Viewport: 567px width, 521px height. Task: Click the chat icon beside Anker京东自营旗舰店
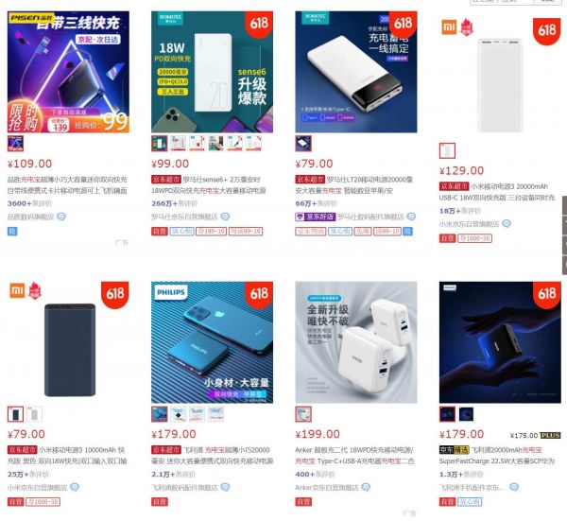[366, 487]
